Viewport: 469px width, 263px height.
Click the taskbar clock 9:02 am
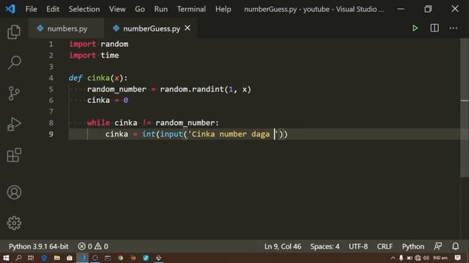coord(440,258)
